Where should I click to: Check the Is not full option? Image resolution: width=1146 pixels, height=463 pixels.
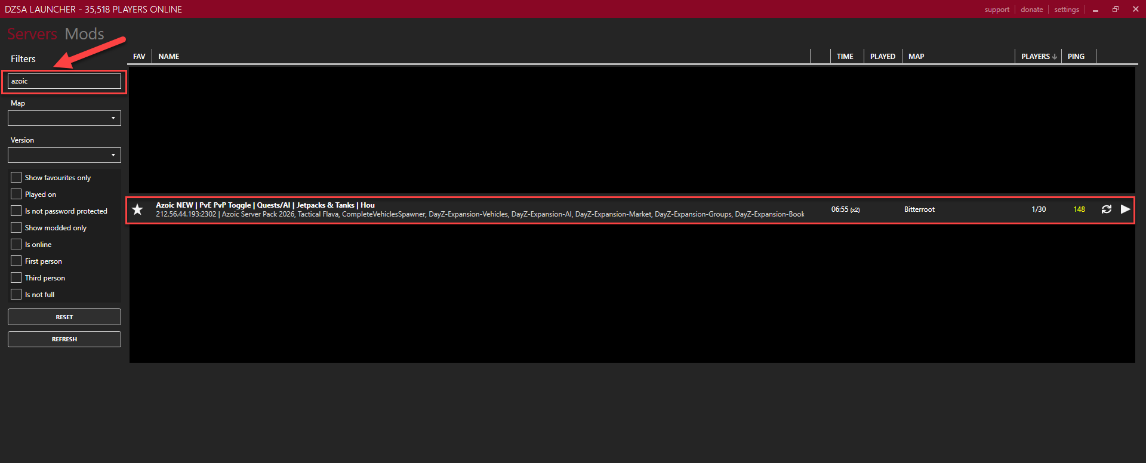pos(16,295)
